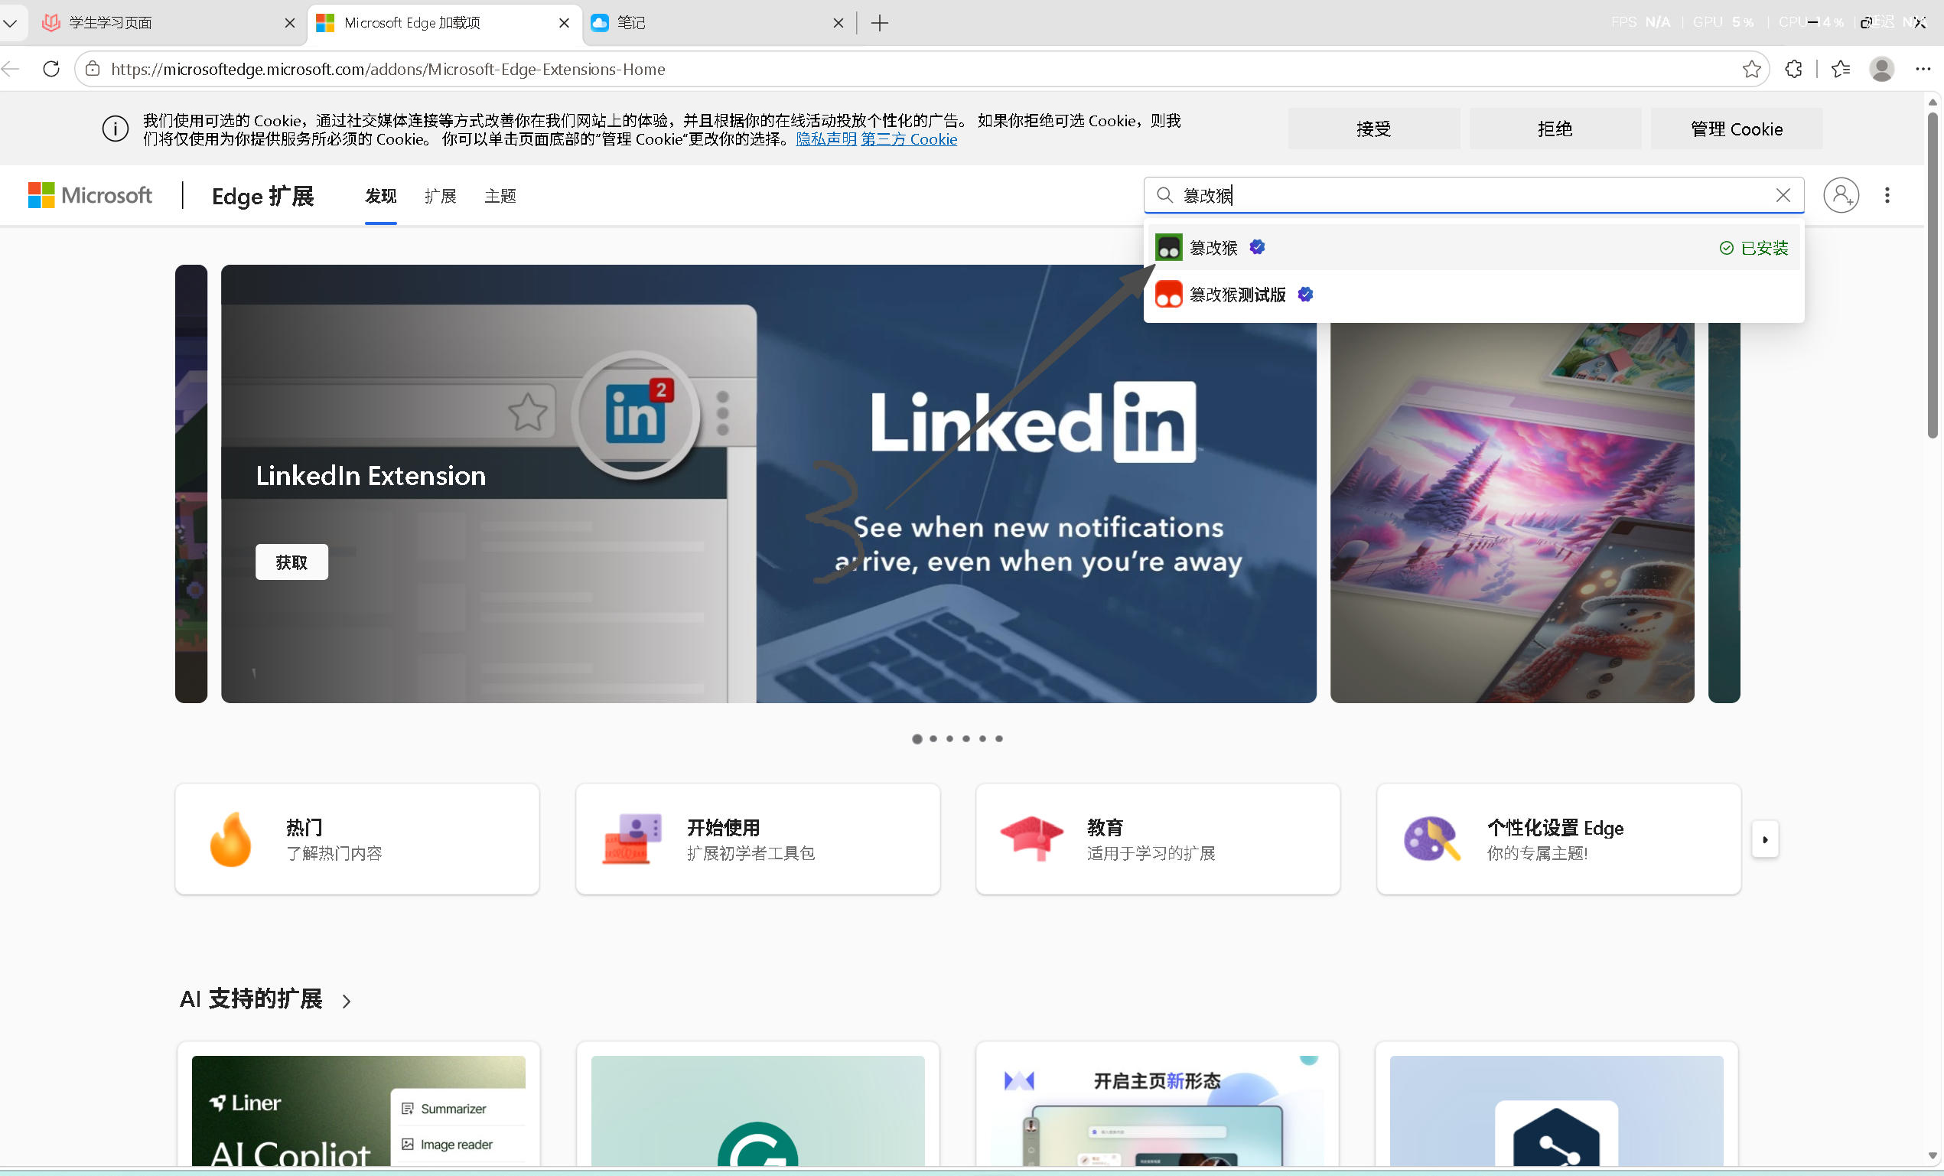Open Edge settings and more menu
This screenshot has height=1176, width=1944.
pos(1923,69)
